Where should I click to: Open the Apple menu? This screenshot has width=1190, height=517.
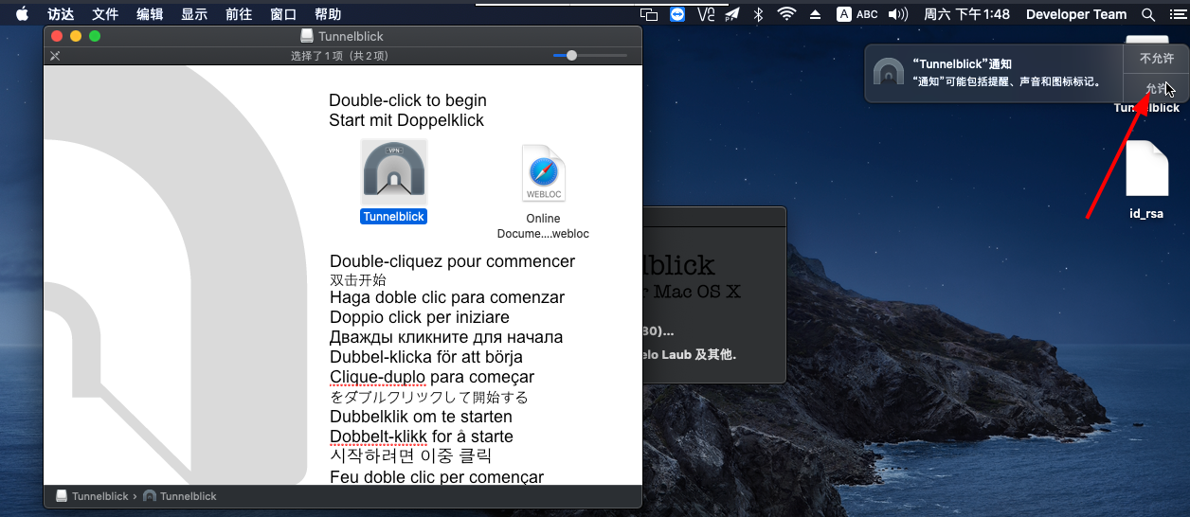(22, 14)
